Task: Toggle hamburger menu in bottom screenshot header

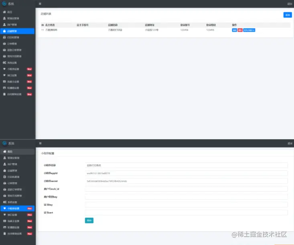Action: pyautogui.click(x=41, y=144)
